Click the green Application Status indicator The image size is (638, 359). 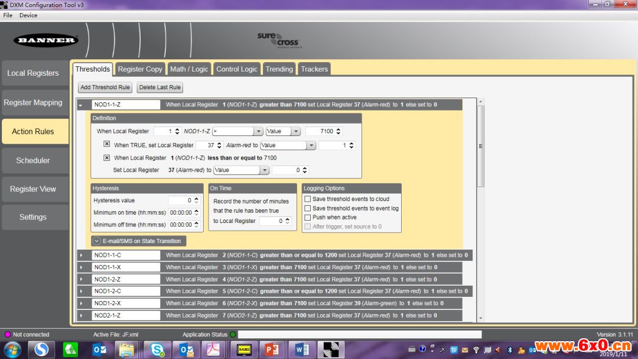[x=233, y=335]
